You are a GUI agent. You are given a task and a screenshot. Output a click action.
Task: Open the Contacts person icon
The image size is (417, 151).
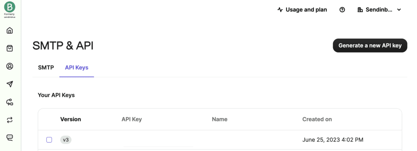(10, 66)
